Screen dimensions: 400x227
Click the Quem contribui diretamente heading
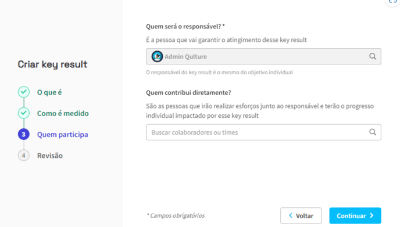point(188,92)
